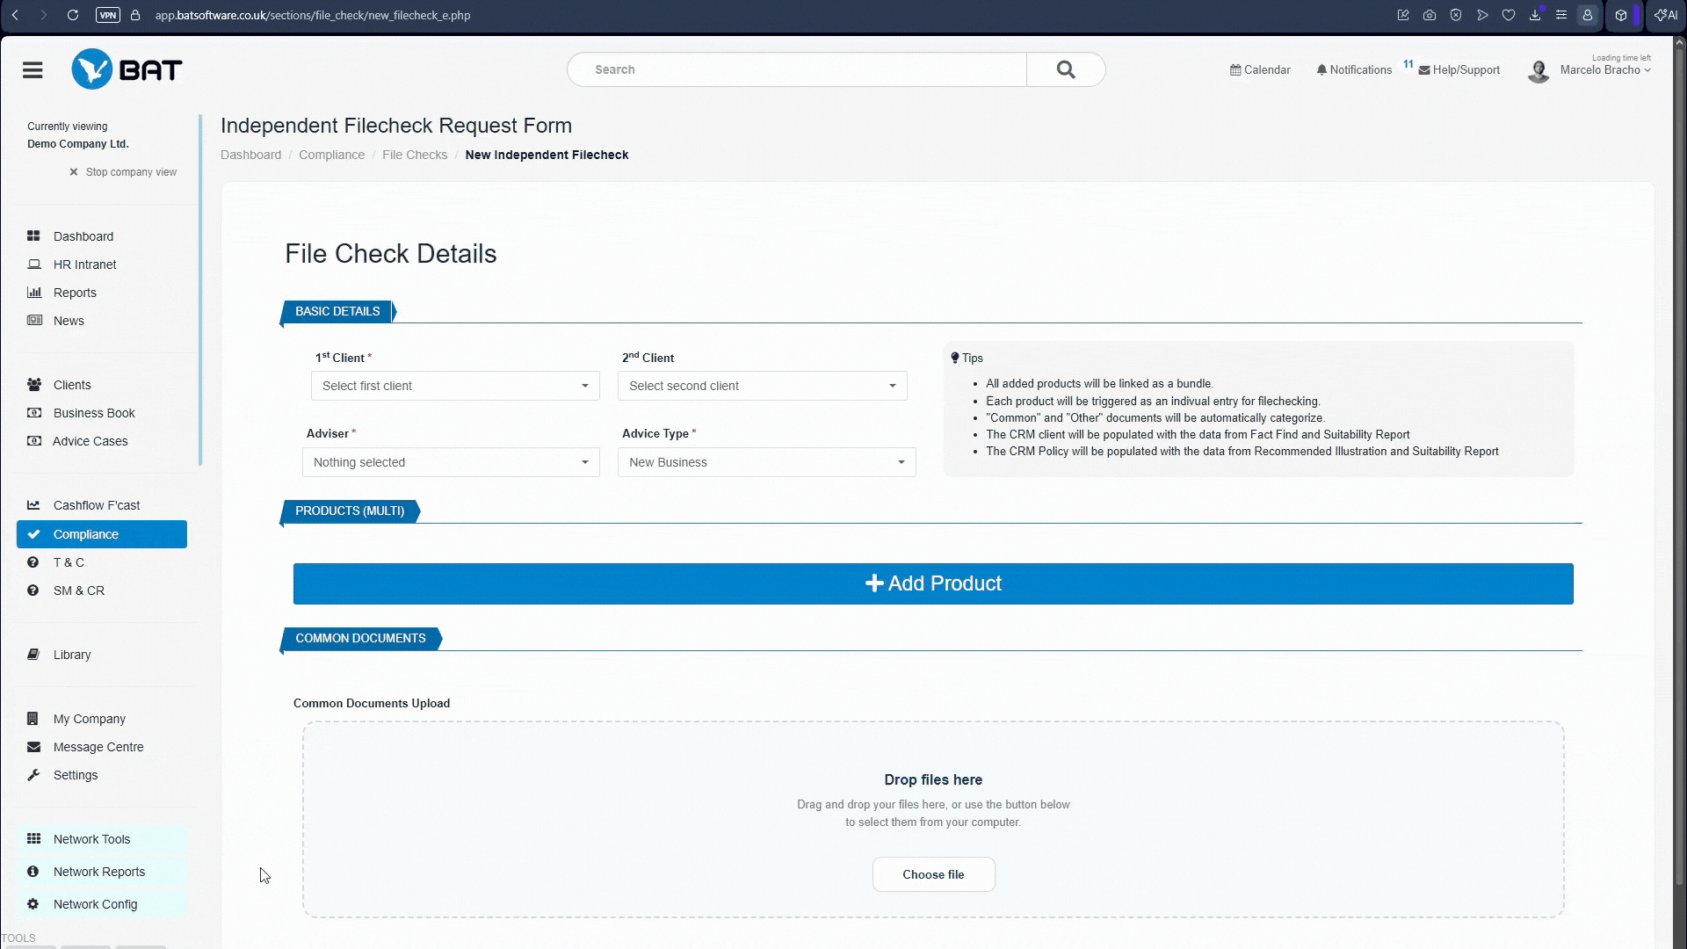
Task: Open Notifications bell
Action: (x=1321, y=70)
